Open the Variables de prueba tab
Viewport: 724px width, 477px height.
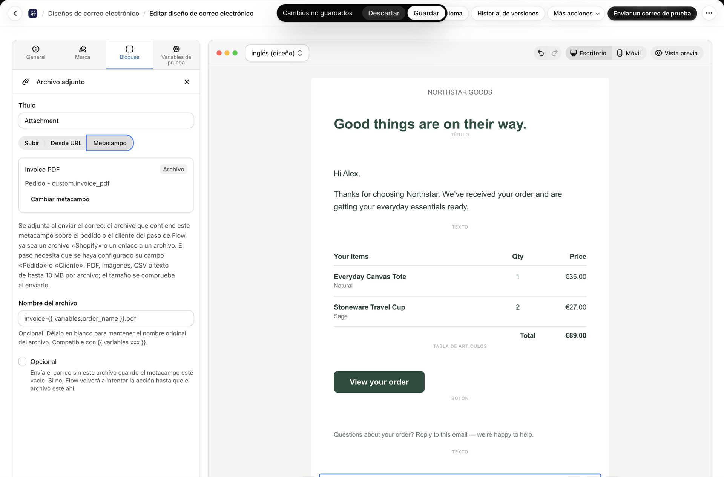176,55
